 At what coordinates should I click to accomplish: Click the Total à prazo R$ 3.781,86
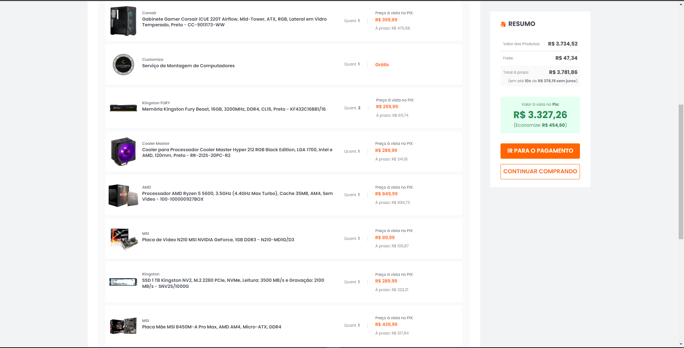(x=563, y=72)
